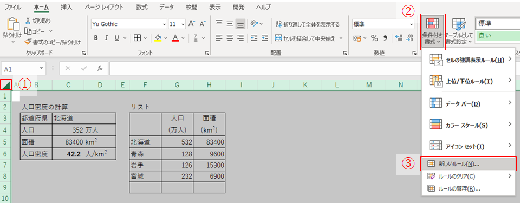520x203 pixels.
Task: Open Conditional Formatting (条件付き書式) menu
Action: click(x=433, y=32)
